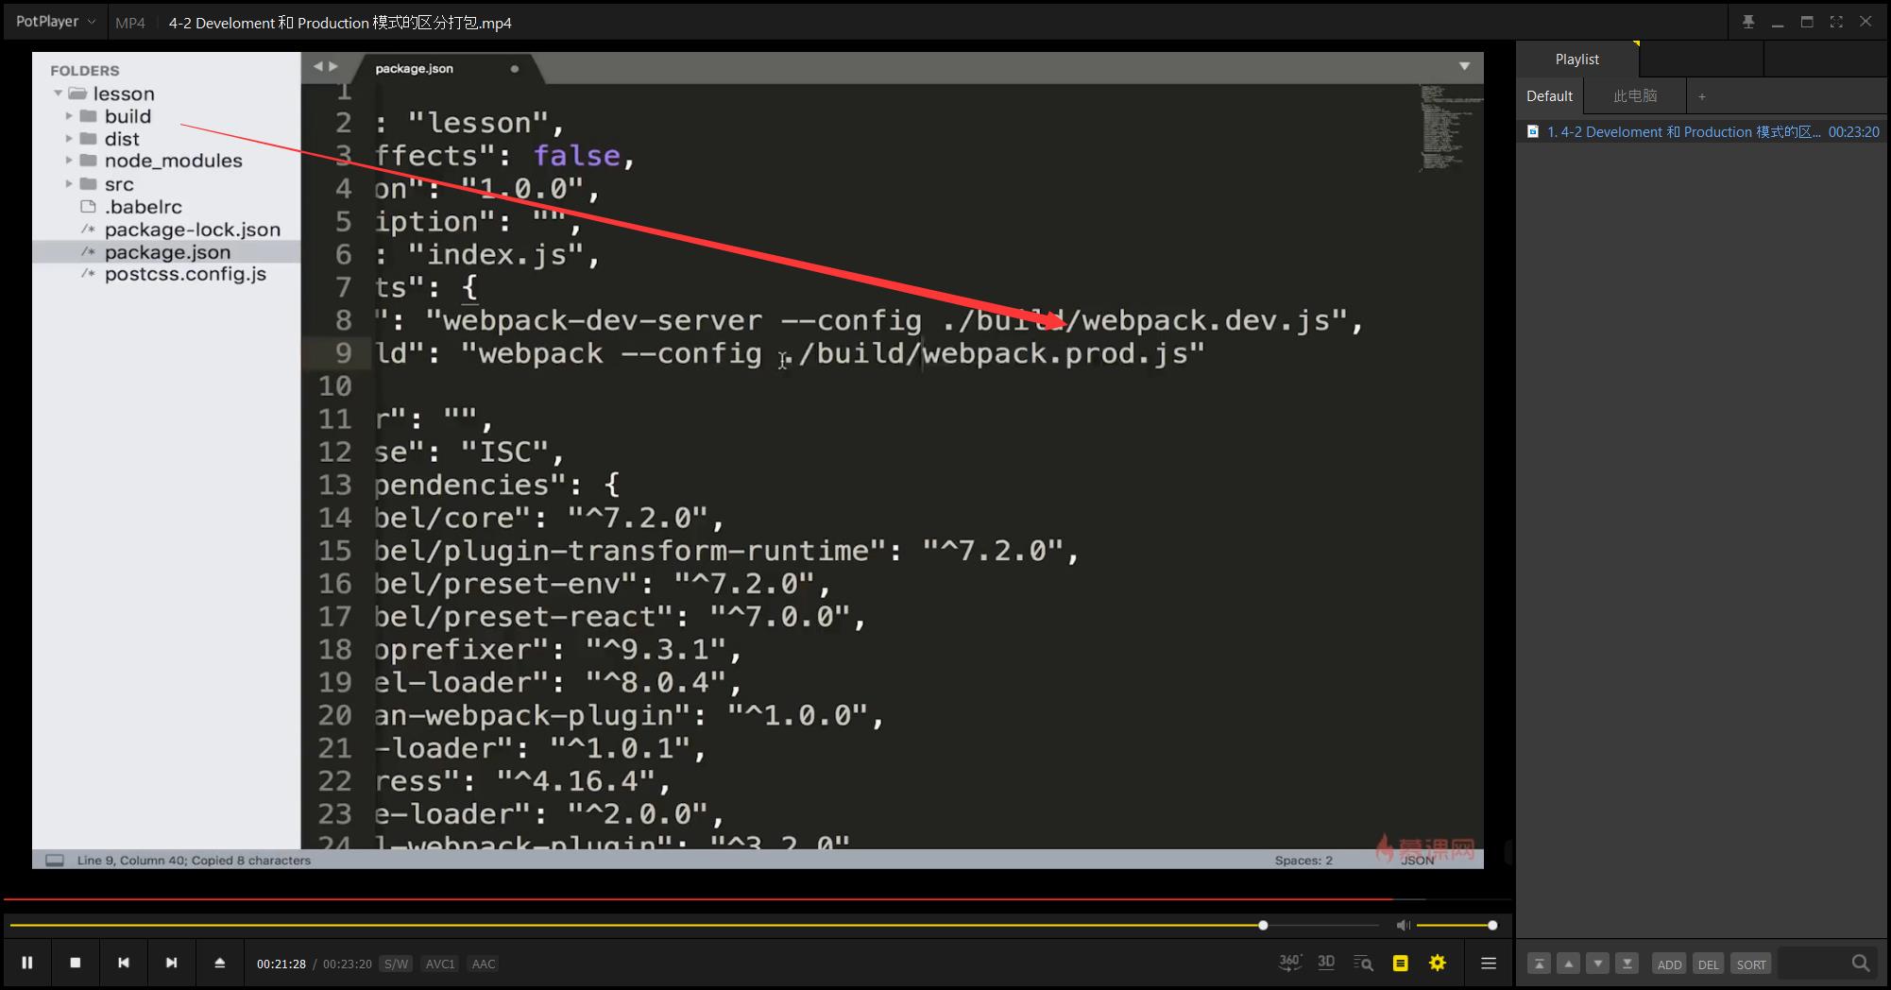Open the control panel gear icon
This screenshot has width=1891, height=990.
click(x=1438, y=964)
